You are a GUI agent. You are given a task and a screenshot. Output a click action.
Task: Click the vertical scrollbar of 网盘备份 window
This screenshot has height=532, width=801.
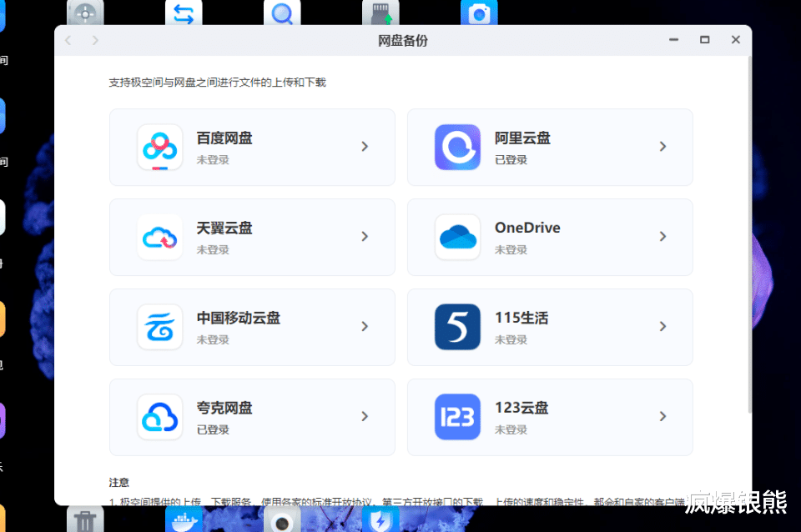click(x=749, y=235)
